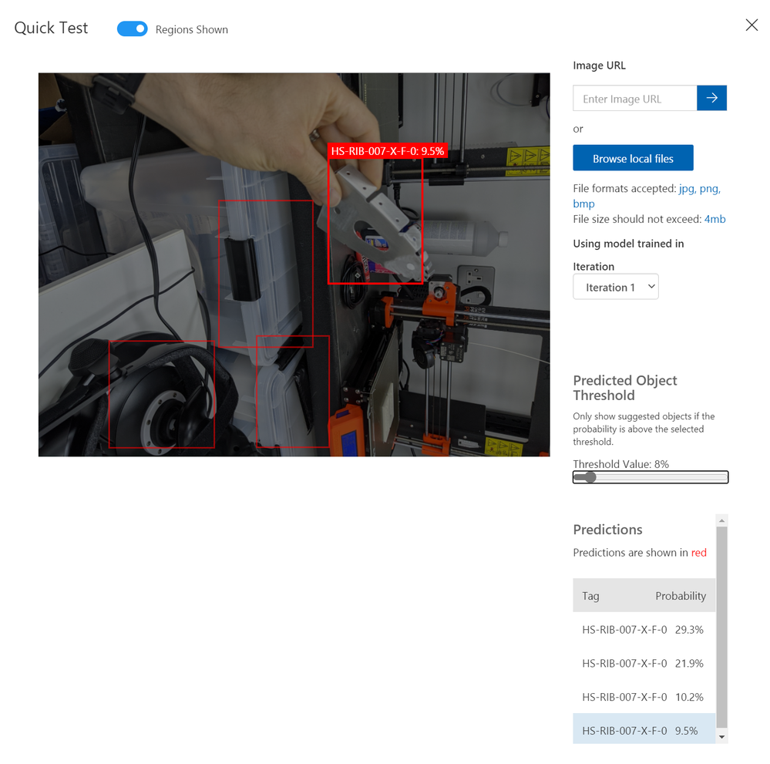Select the bounding box over the storage case clip
Image resolution: width=770 pixels, height=764 pixels.
point(266,274)
